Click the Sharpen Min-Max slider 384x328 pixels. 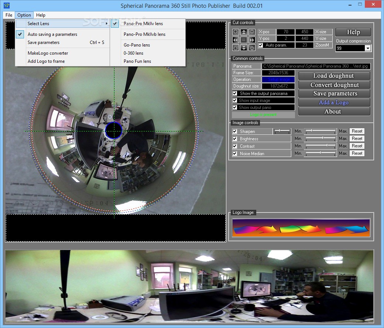(x=320, y=131)
